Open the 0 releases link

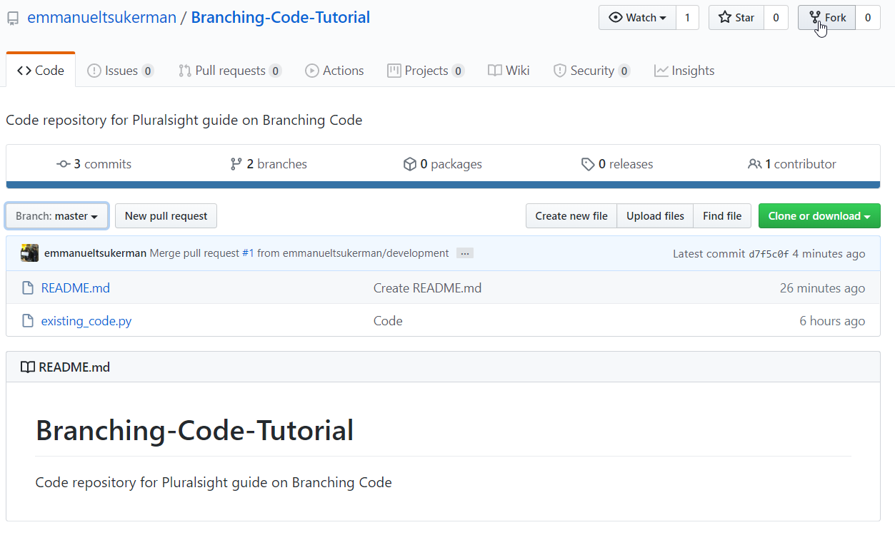point(617,164)
